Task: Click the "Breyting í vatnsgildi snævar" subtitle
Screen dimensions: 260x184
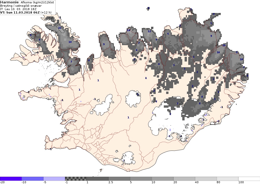Action: point(21,6)
